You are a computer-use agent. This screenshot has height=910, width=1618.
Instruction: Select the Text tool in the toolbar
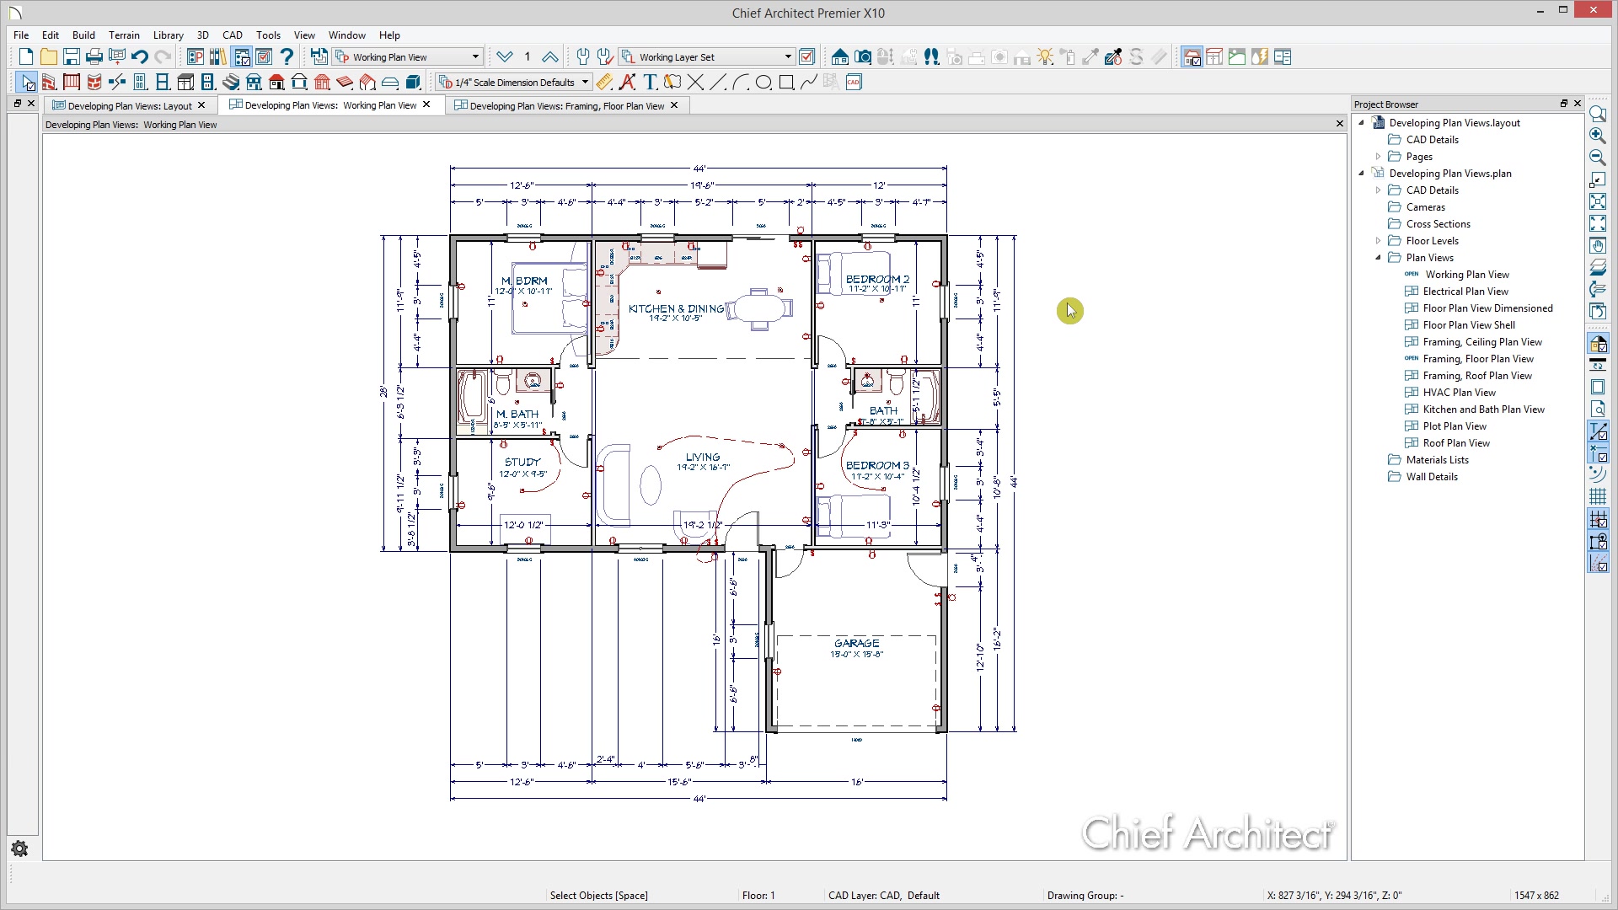650,82
